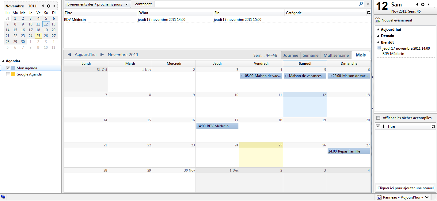This screenshot has width=437, height=201.
Task: Expand the Demain section
Action: click(378, 36)
